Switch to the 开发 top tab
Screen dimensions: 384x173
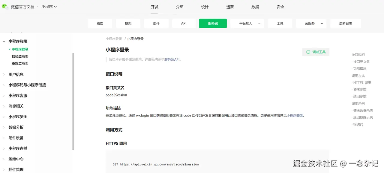click(154, 7)
